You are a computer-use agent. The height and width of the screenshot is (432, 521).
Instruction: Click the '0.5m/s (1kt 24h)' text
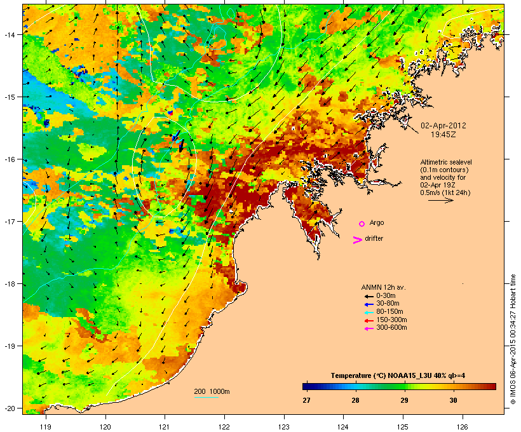click(x=445, y=192)
